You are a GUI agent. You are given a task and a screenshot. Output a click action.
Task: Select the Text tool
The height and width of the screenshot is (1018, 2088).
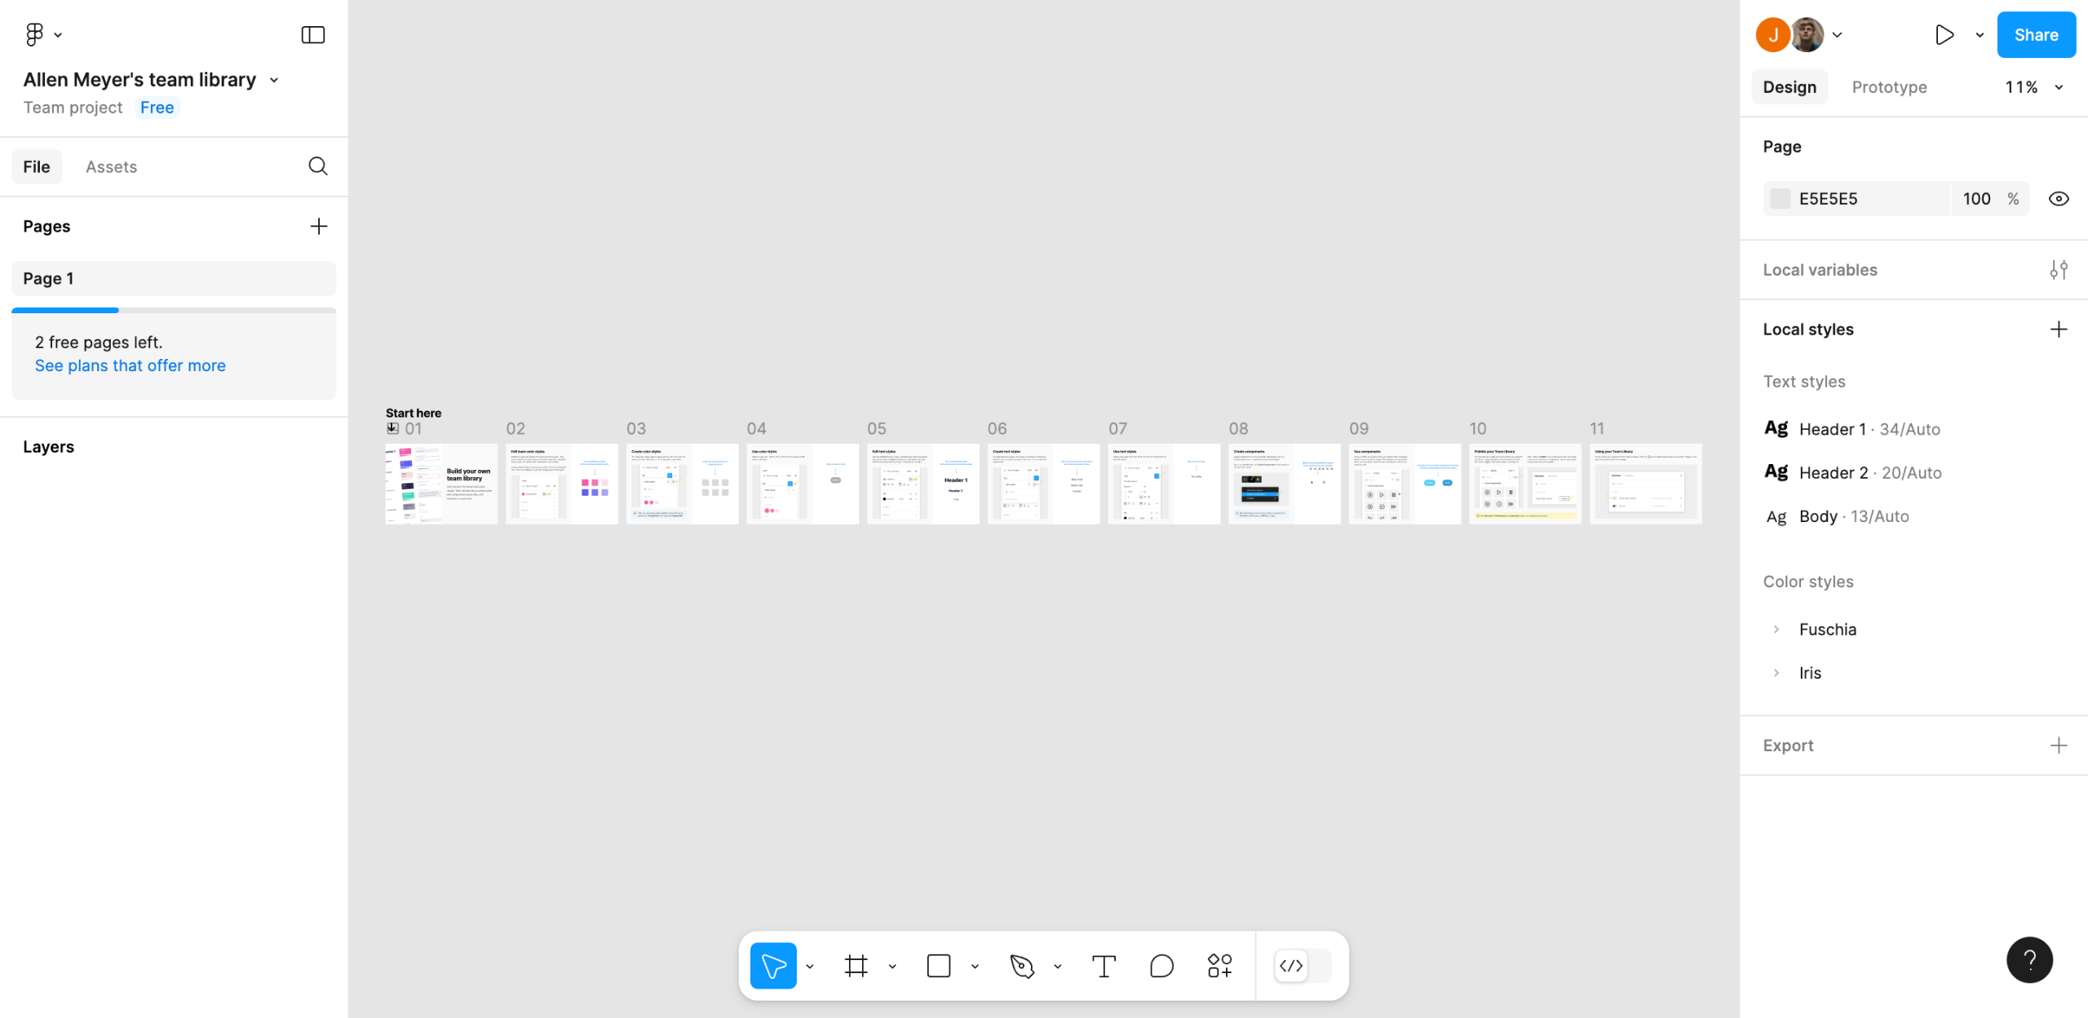pyautogui.click(x=1104, y=966)
